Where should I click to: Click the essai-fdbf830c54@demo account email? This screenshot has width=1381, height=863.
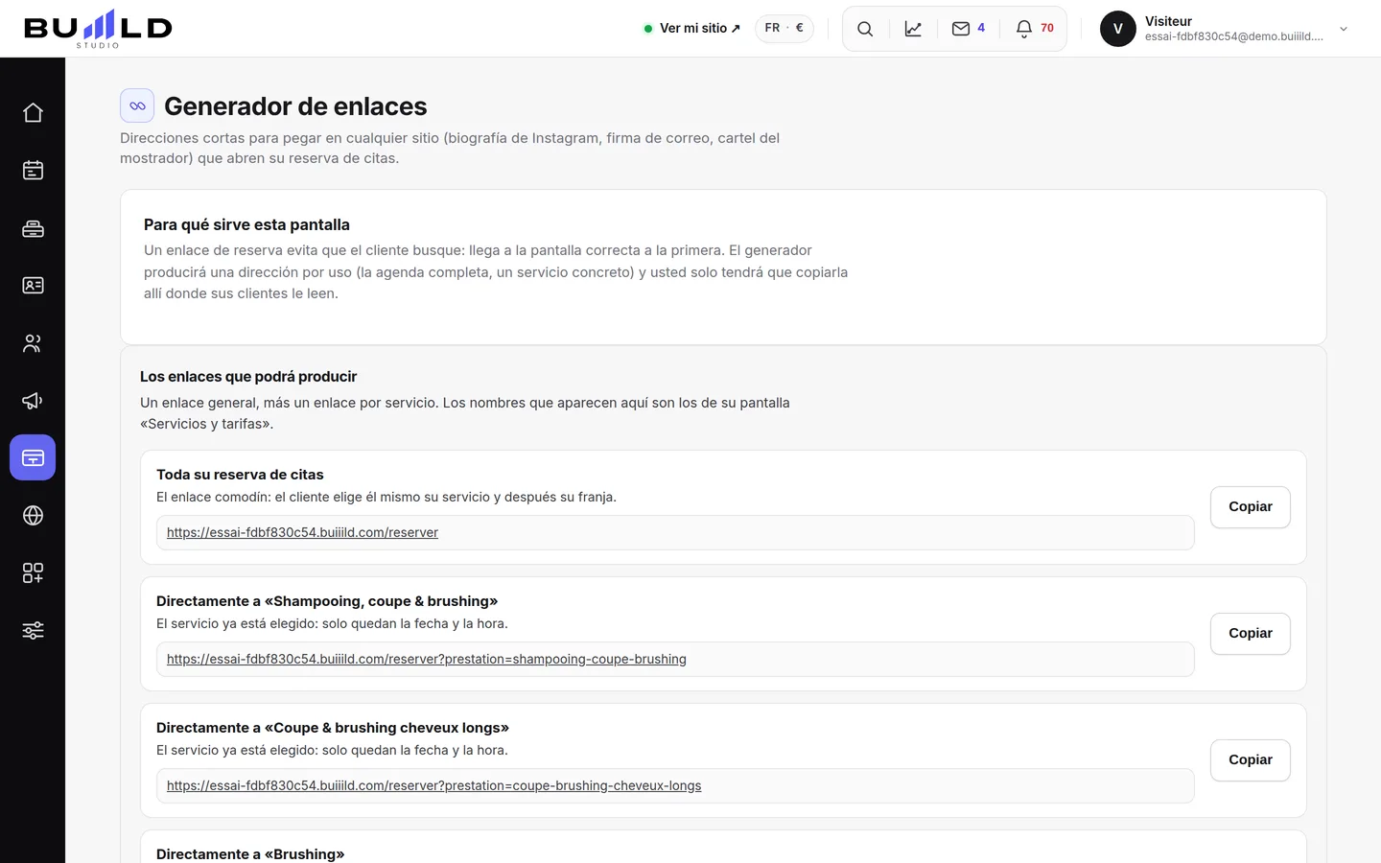(x=1234, y=36)
